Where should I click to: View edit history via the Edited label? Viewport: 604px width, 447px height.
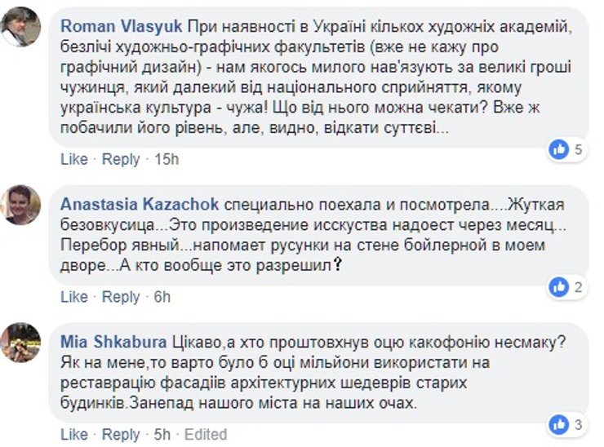pos(206,434)
